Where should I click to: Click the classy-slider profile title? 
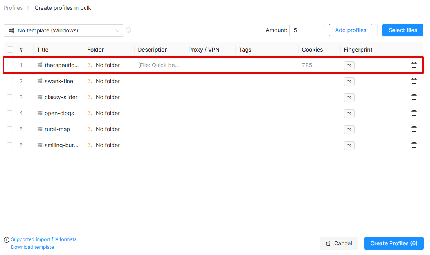61,97
